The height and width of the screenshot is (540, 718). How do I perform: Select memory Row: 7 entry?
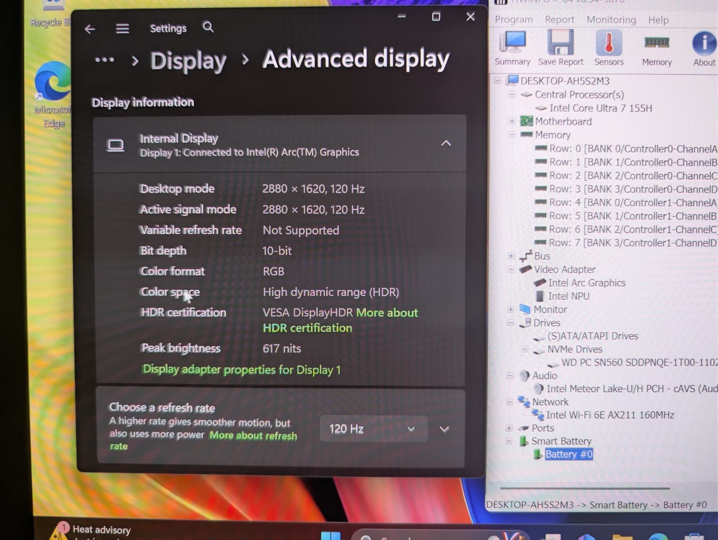[x=633, y=243]
